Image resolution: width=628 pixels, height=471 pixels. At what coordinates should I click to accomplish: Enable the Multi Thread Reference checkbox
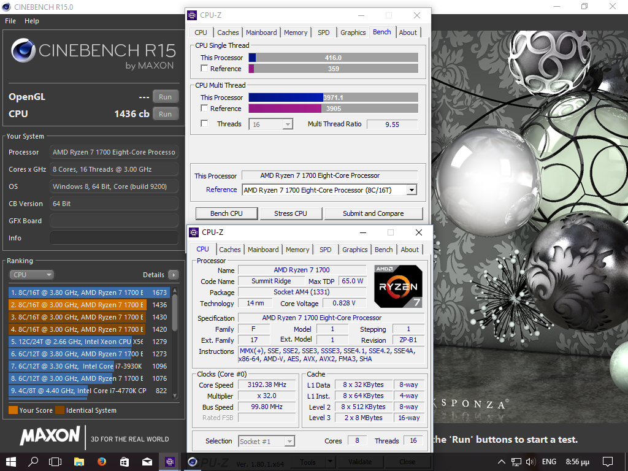click(204, 108)
